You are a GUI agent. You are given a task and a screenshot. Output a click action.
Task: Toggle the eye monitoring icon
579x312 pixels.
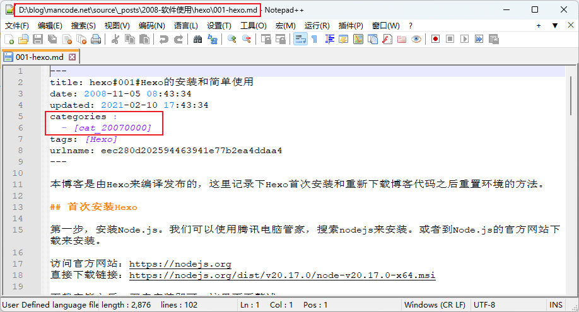[416, 39]
